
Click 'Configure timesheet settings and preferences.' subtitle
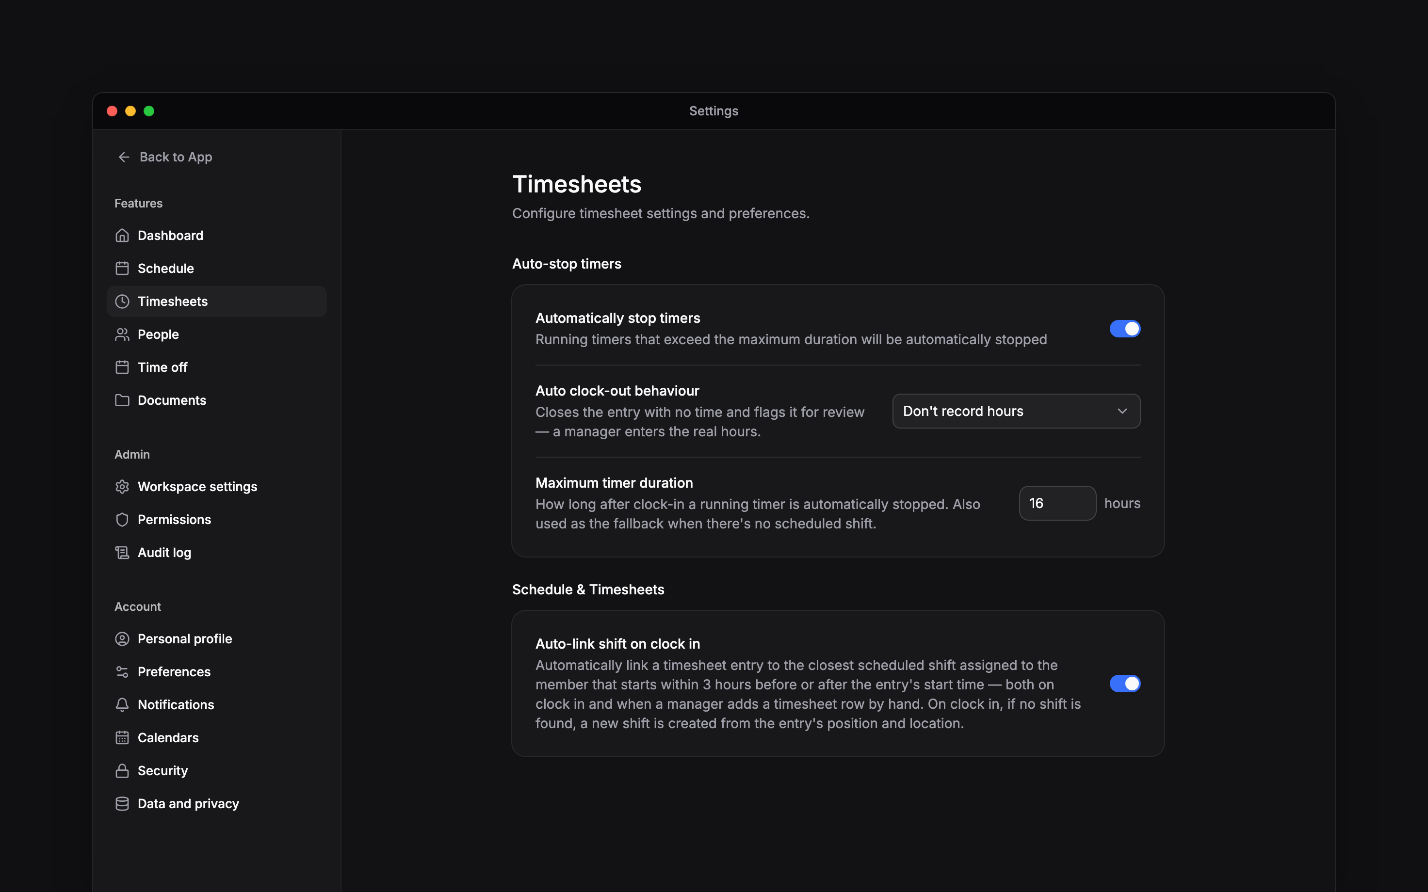660,214
